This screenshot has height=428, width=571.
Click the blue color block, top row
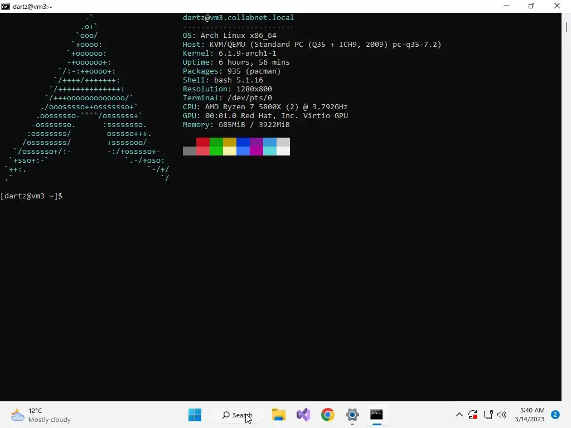click(x=243, y=142)
